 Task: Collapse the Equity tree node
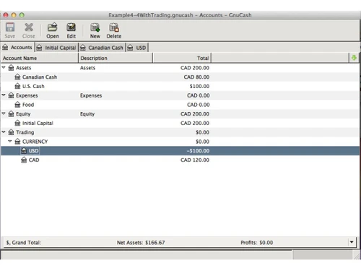click(x=4, y=113)
